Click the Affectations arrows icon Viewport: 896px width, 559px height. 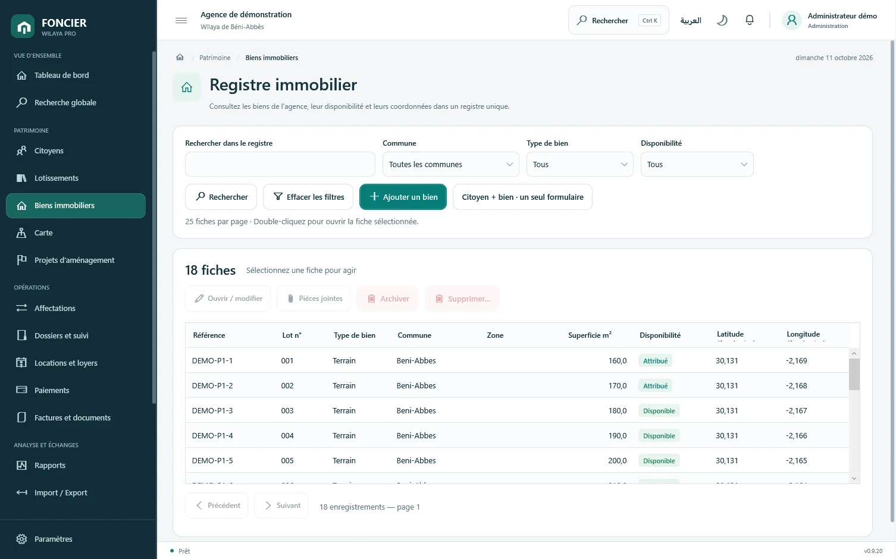(x=21, y=309)
